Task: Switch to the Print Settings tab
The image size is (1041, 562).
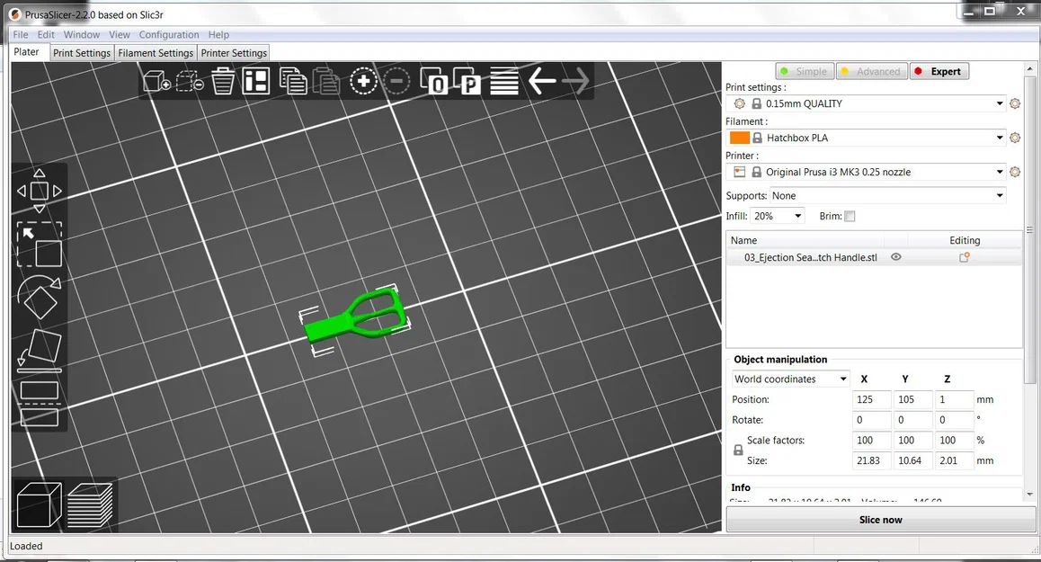Action: [82, 52]
